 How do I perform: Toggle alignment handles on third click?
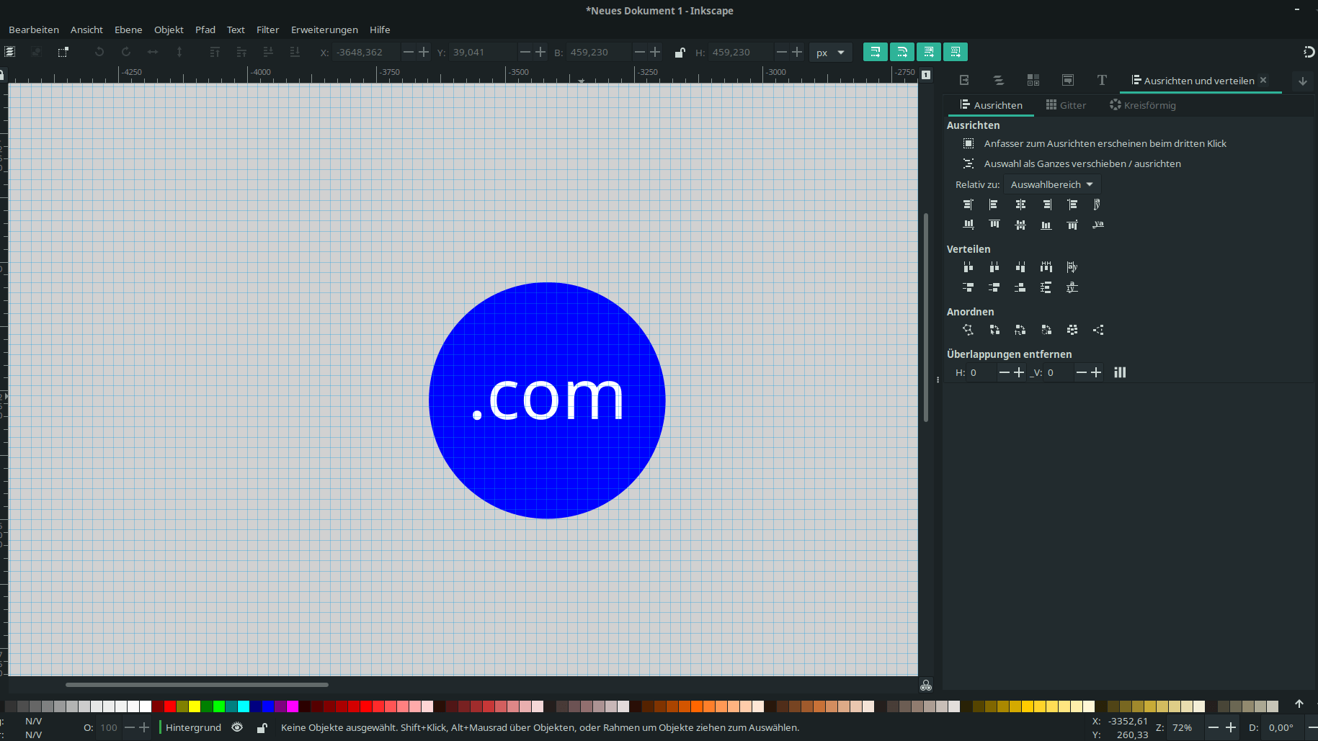[969, 143]
